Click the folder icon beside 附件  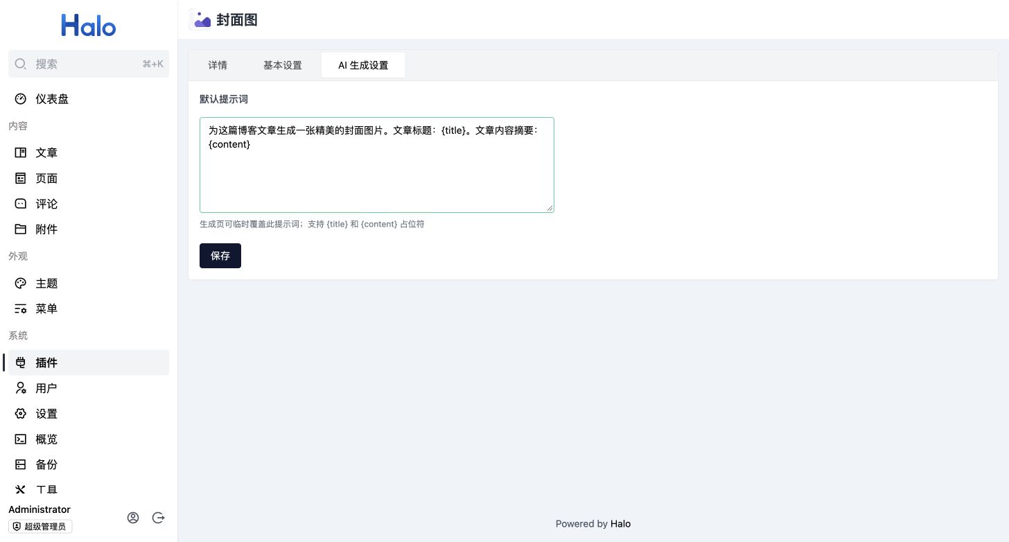click(x=21, y=229)
